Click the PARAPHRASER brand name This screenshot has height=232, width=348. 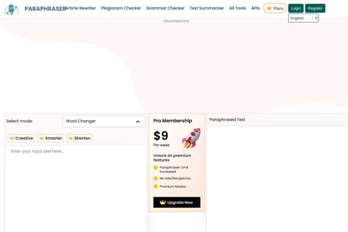click(x=45, y=9)
